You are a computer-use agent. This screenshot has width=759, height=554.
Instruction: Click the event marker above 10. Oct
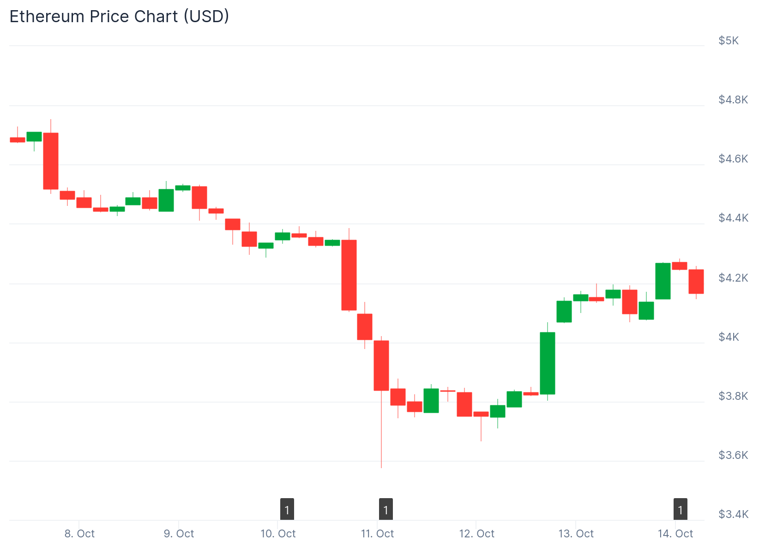(287, 510)
